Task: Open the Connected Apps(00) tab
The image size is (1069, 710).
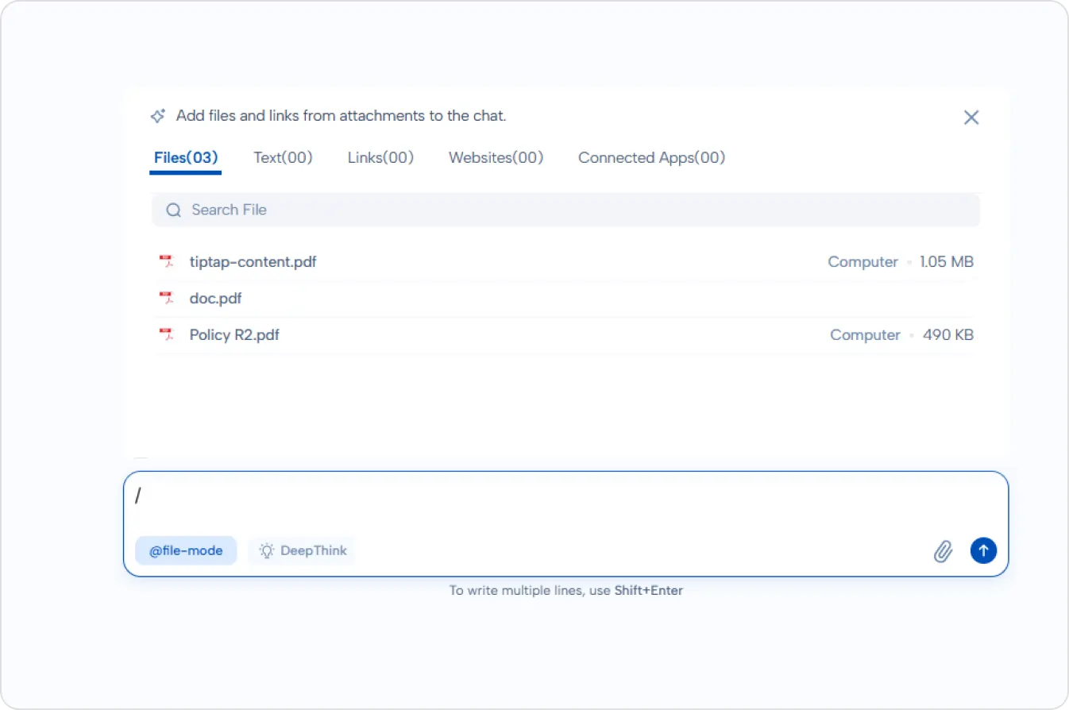Action: click(x=651, y=157)
